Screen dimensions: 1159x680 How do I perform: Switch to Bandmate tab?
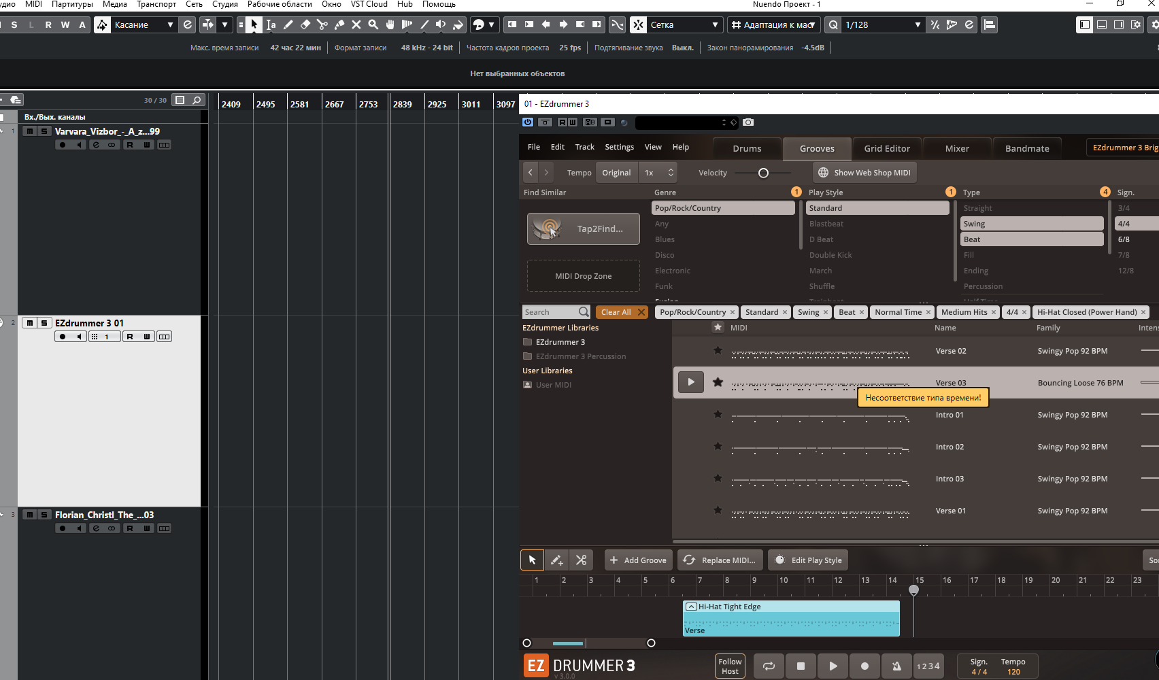point(1027,148)
